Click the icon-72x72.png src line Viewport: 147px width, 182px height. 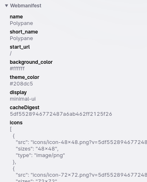click(81, 175)
